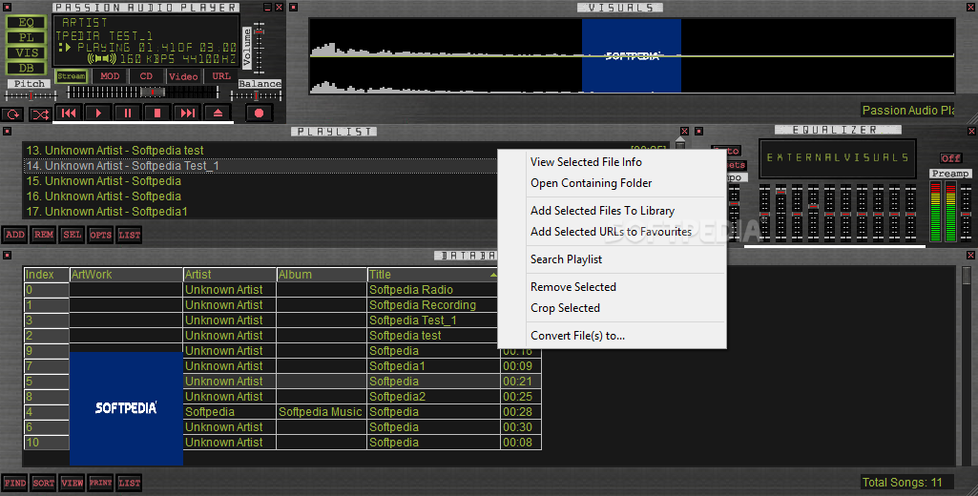Skip to previous track
This screenshot has height=496, width=978.
tap(69, 113)
